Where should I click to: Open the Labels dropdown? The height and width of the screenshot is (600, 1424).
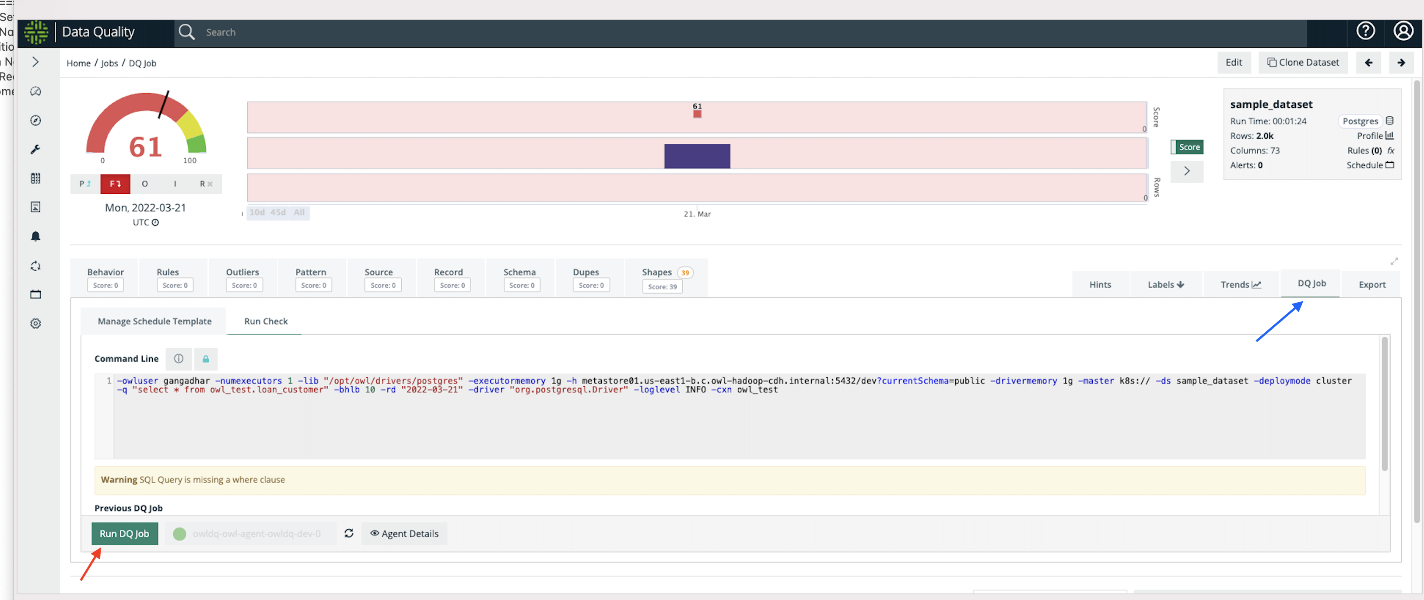tap(1165, 285)
